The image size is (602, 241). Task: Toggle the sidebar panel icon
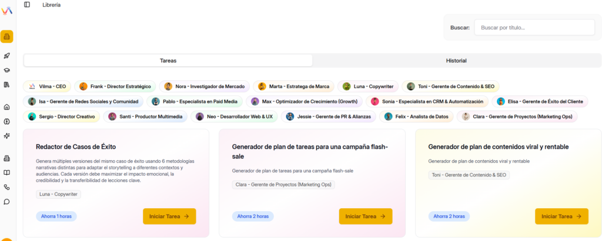point(27,5)
